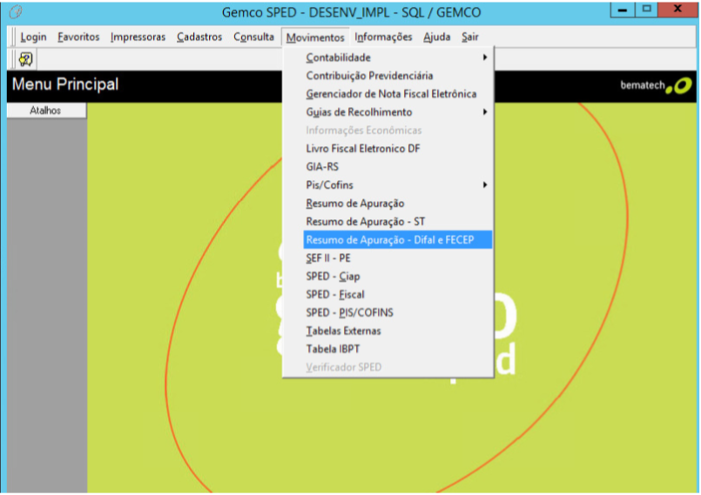Select Livro Fiscal Eletronico DF
The height and width of the screenshot is (495, 701).
388,149
